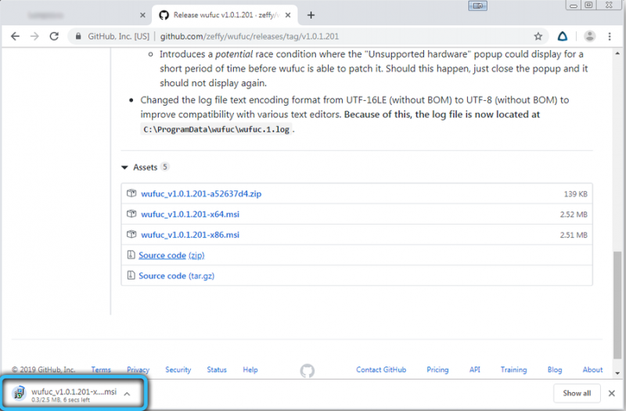Close the blurred first tab
626x411 pixels.
pyautogui.click(x=142, y=15)
